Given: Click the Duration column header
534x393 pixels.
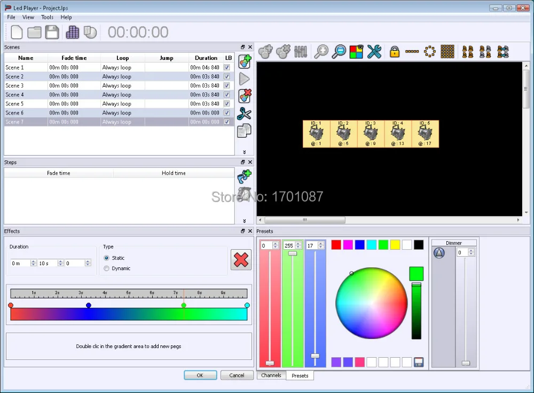Looking at the screenshot, I should point(206,58).
